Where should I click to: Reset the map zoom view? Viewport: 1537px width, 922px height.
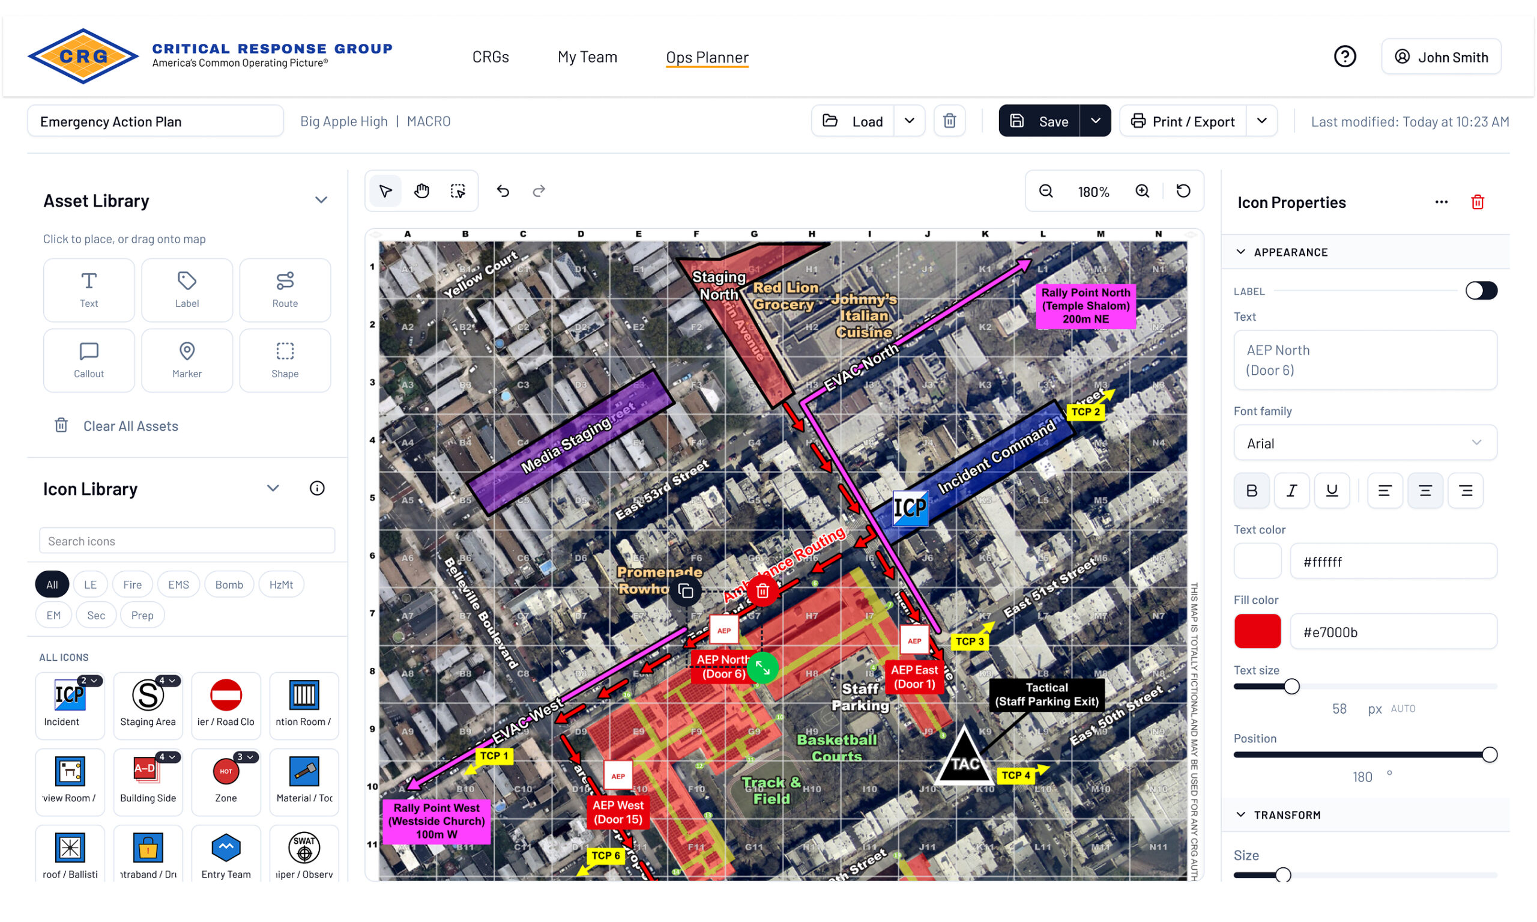1183,192
